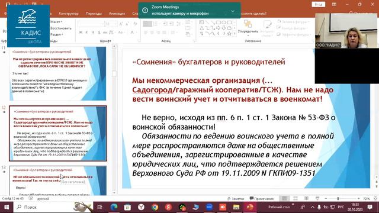
Task: Toggle text shadow (S) formatting
Action: click(99, 33)
